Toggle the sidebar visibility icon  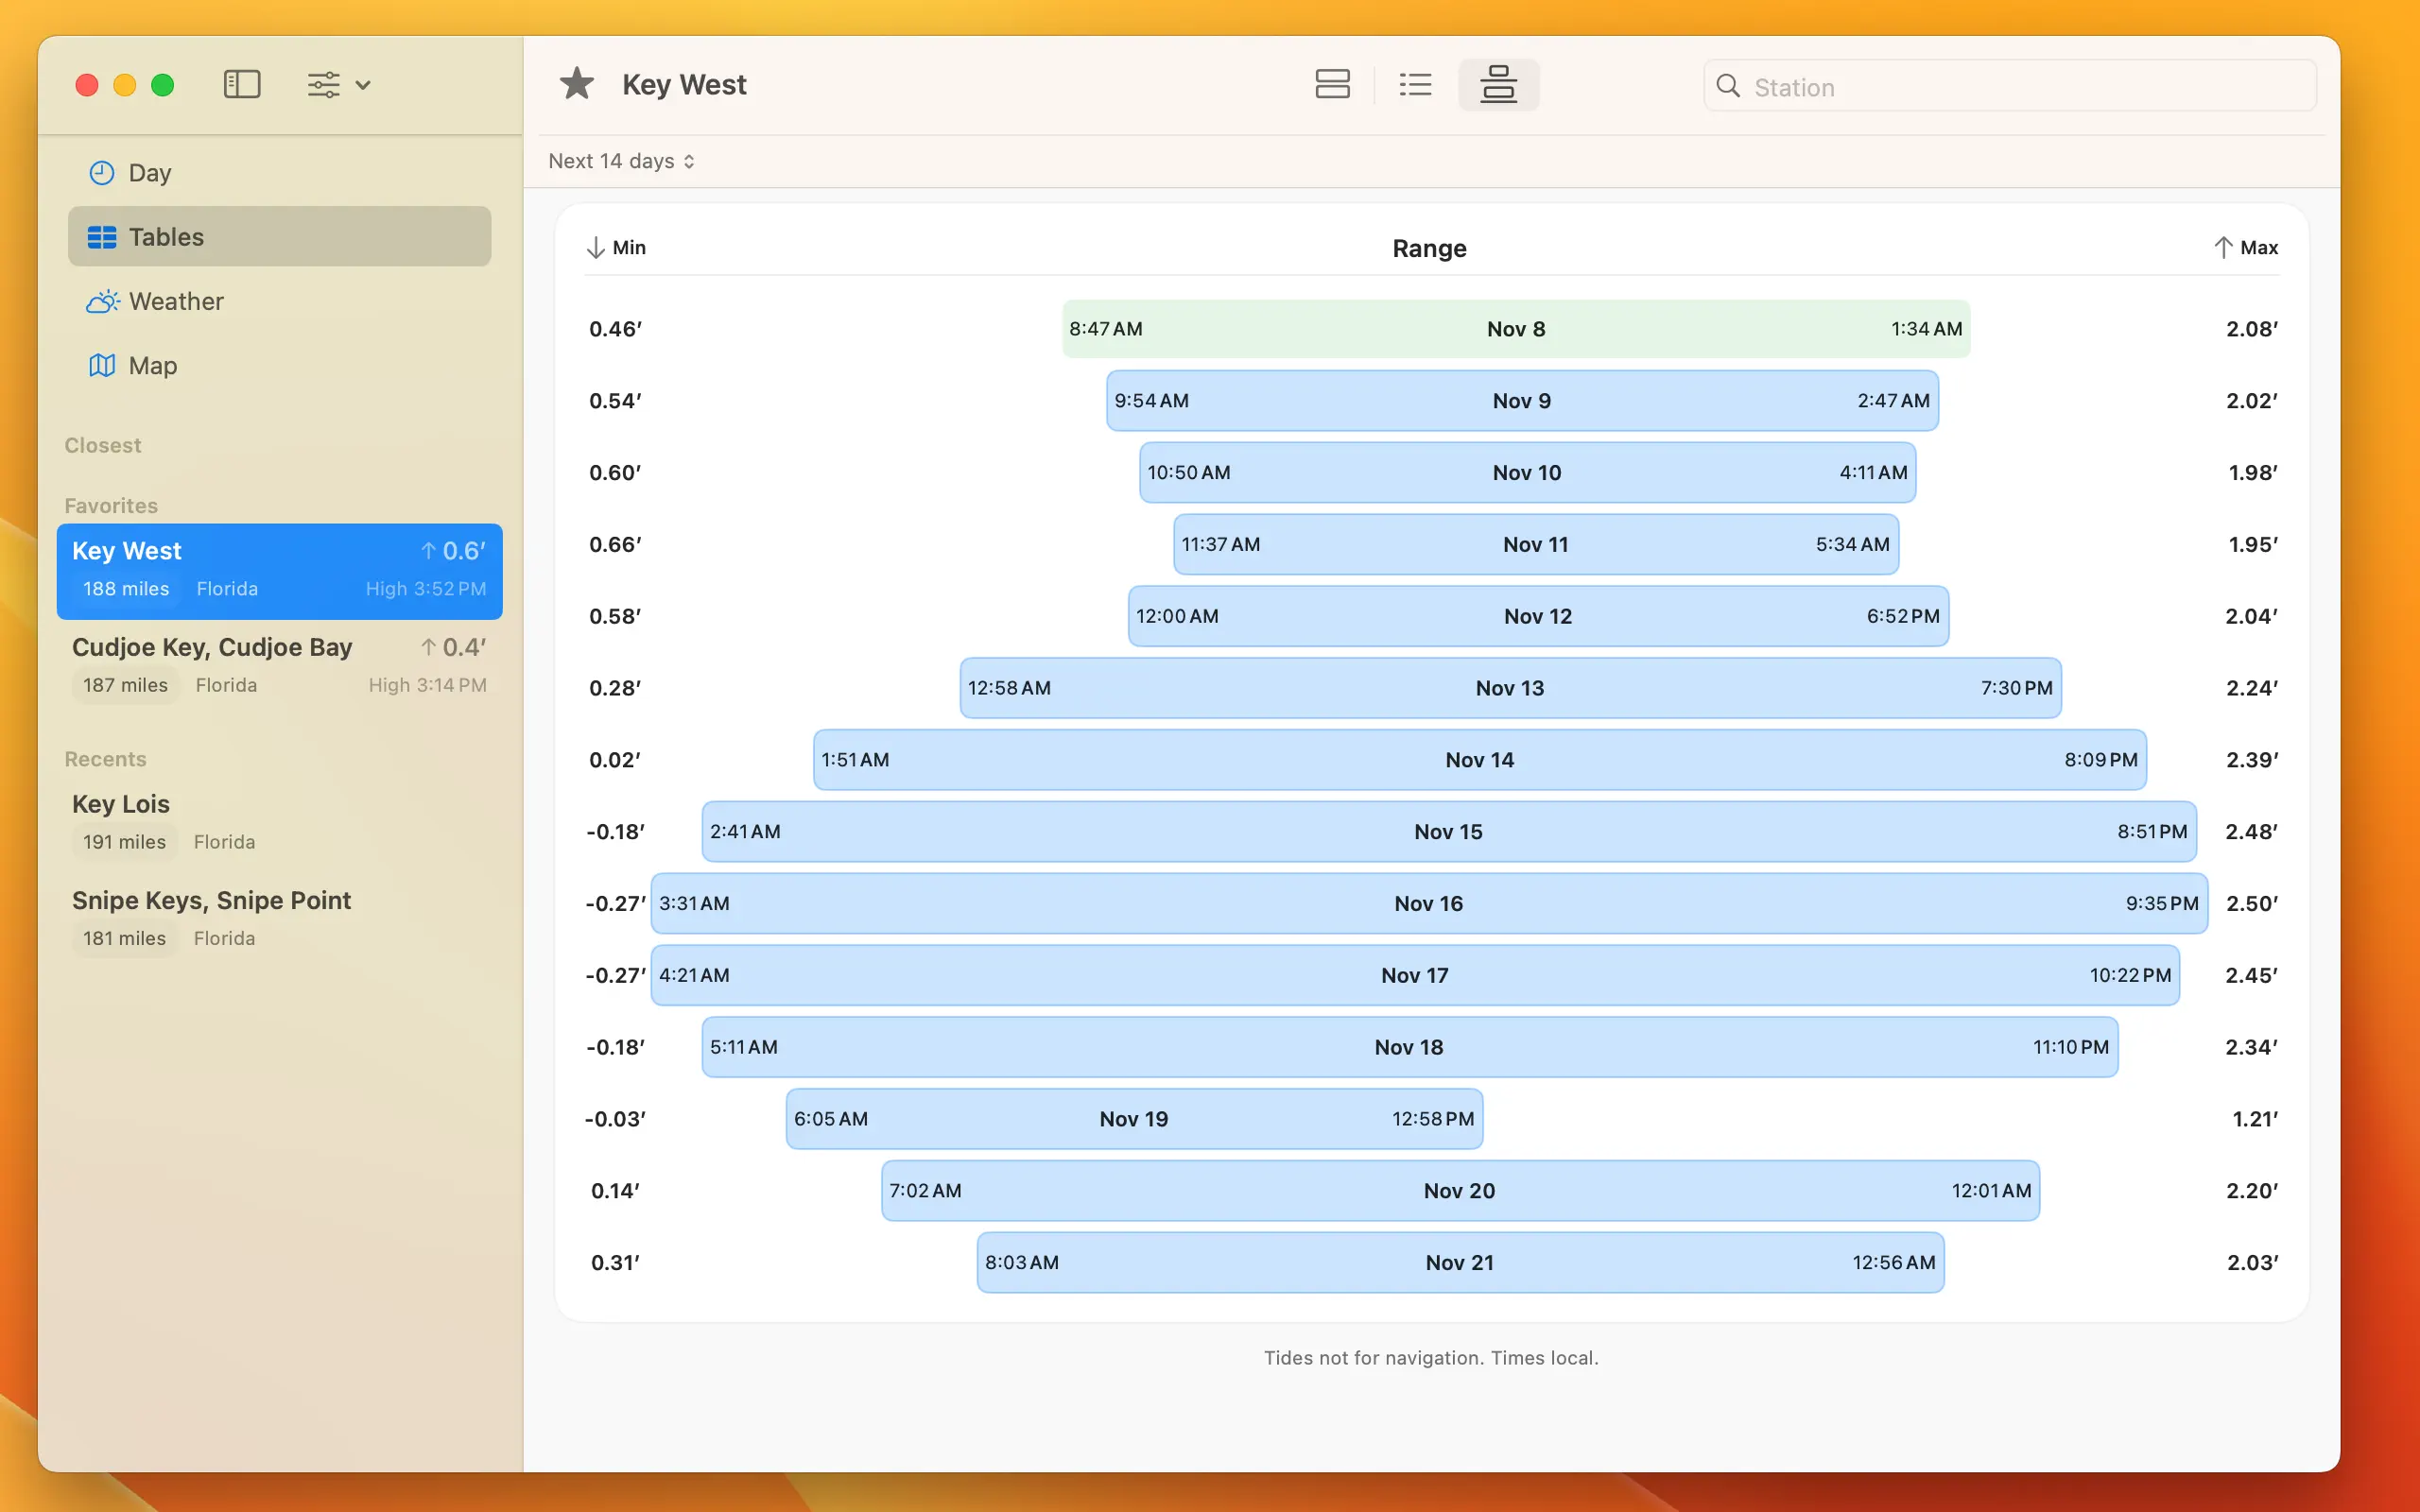click(x=241, y=85)
